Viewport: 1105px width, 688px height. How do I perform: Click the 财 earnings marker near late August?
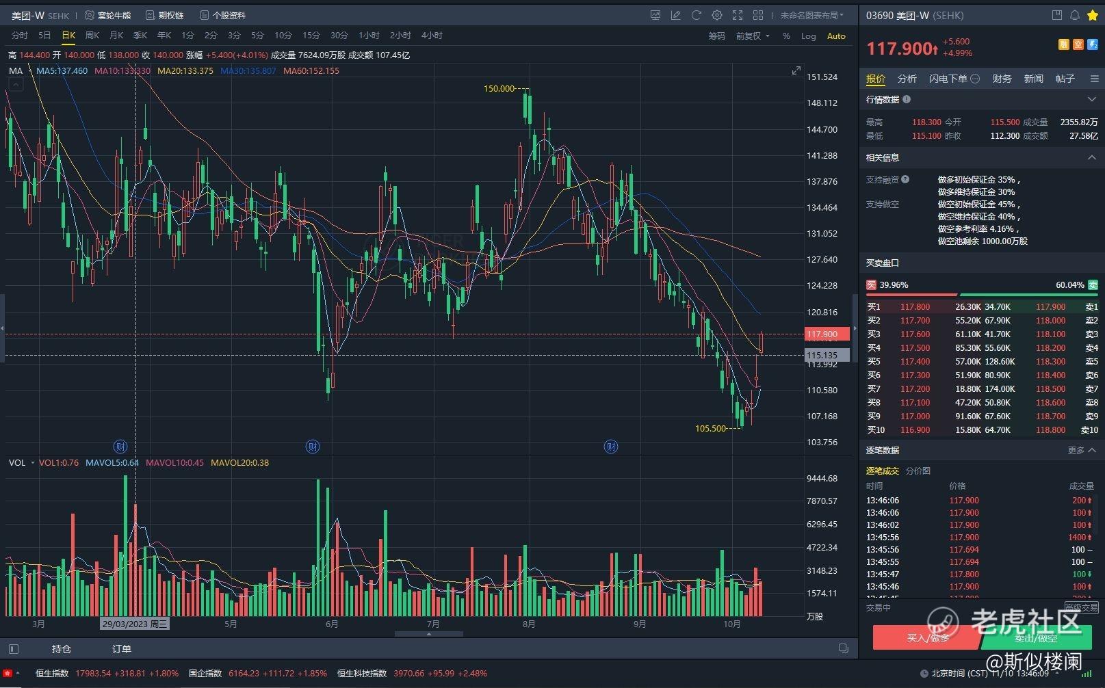pyautogui.click(x=611, y=447)
